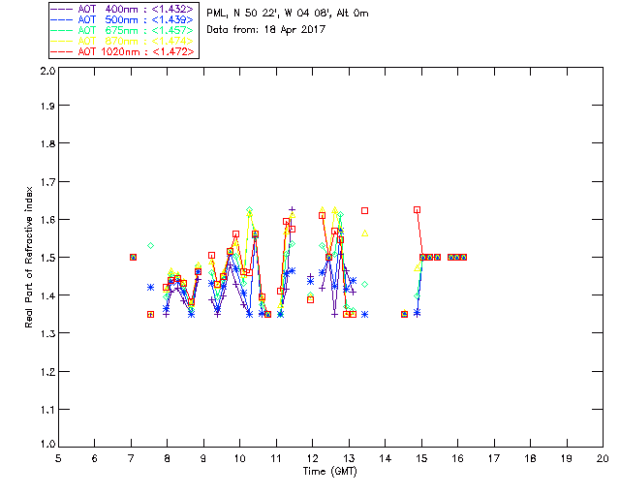Click the 2.0 y-axis tick label
620x496 pixels.
[47, 71]
